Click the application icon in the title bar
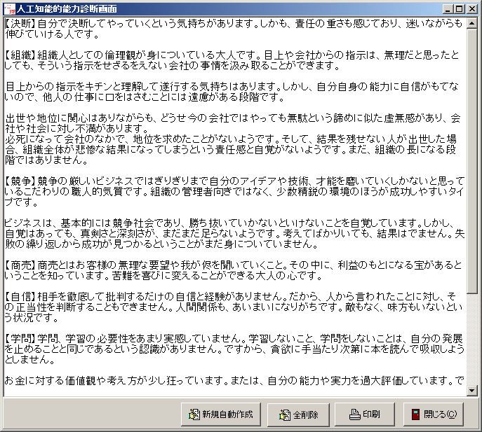Screen dimensions: 482x432 tap(10, 9)
